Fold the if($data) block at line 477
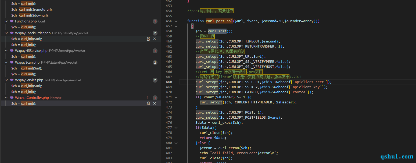 point(176,127)
